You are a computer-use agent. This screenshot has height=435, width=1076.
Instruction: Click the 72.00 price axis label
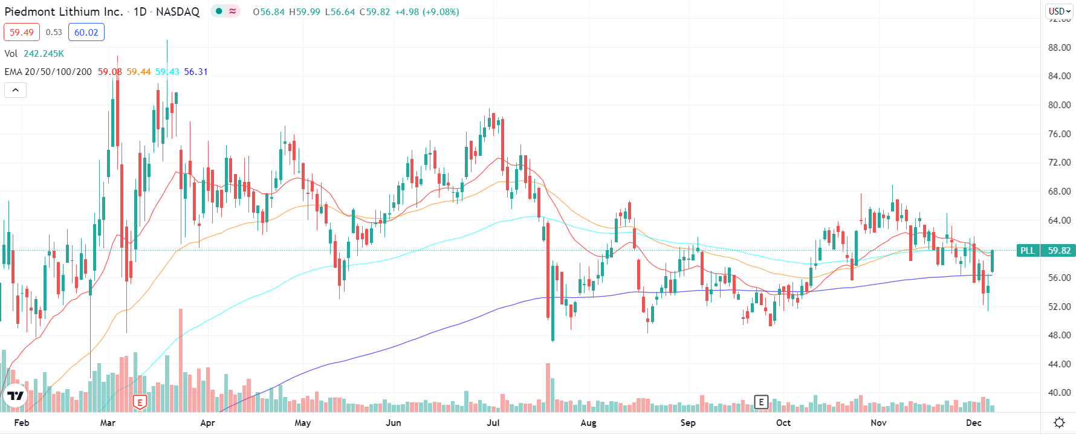coord(1059,163)
